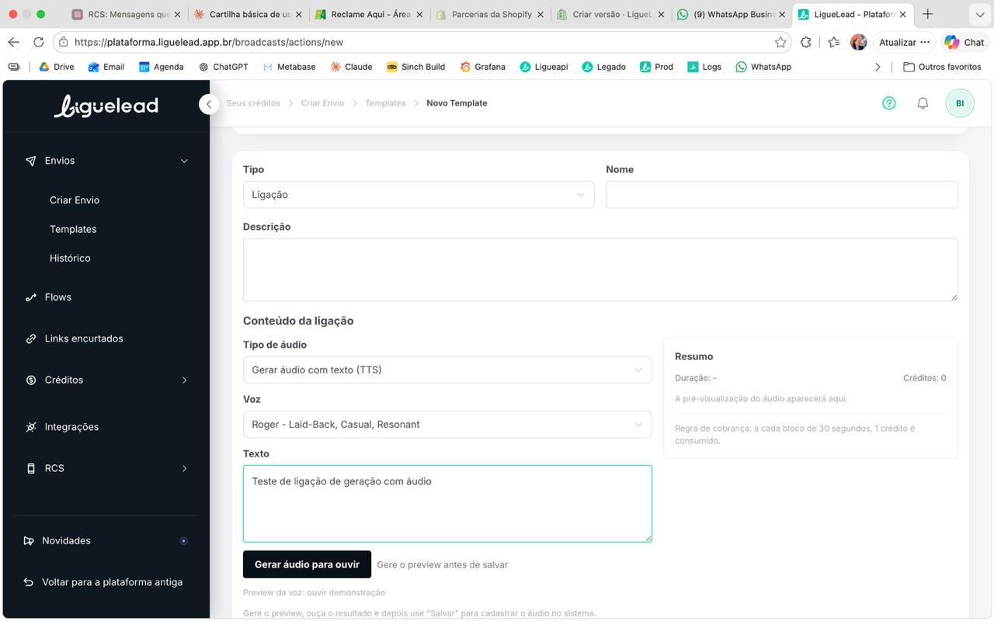Click the Gerar áudio para ouvir button
994x621 pixels.
tap(307, 564)
